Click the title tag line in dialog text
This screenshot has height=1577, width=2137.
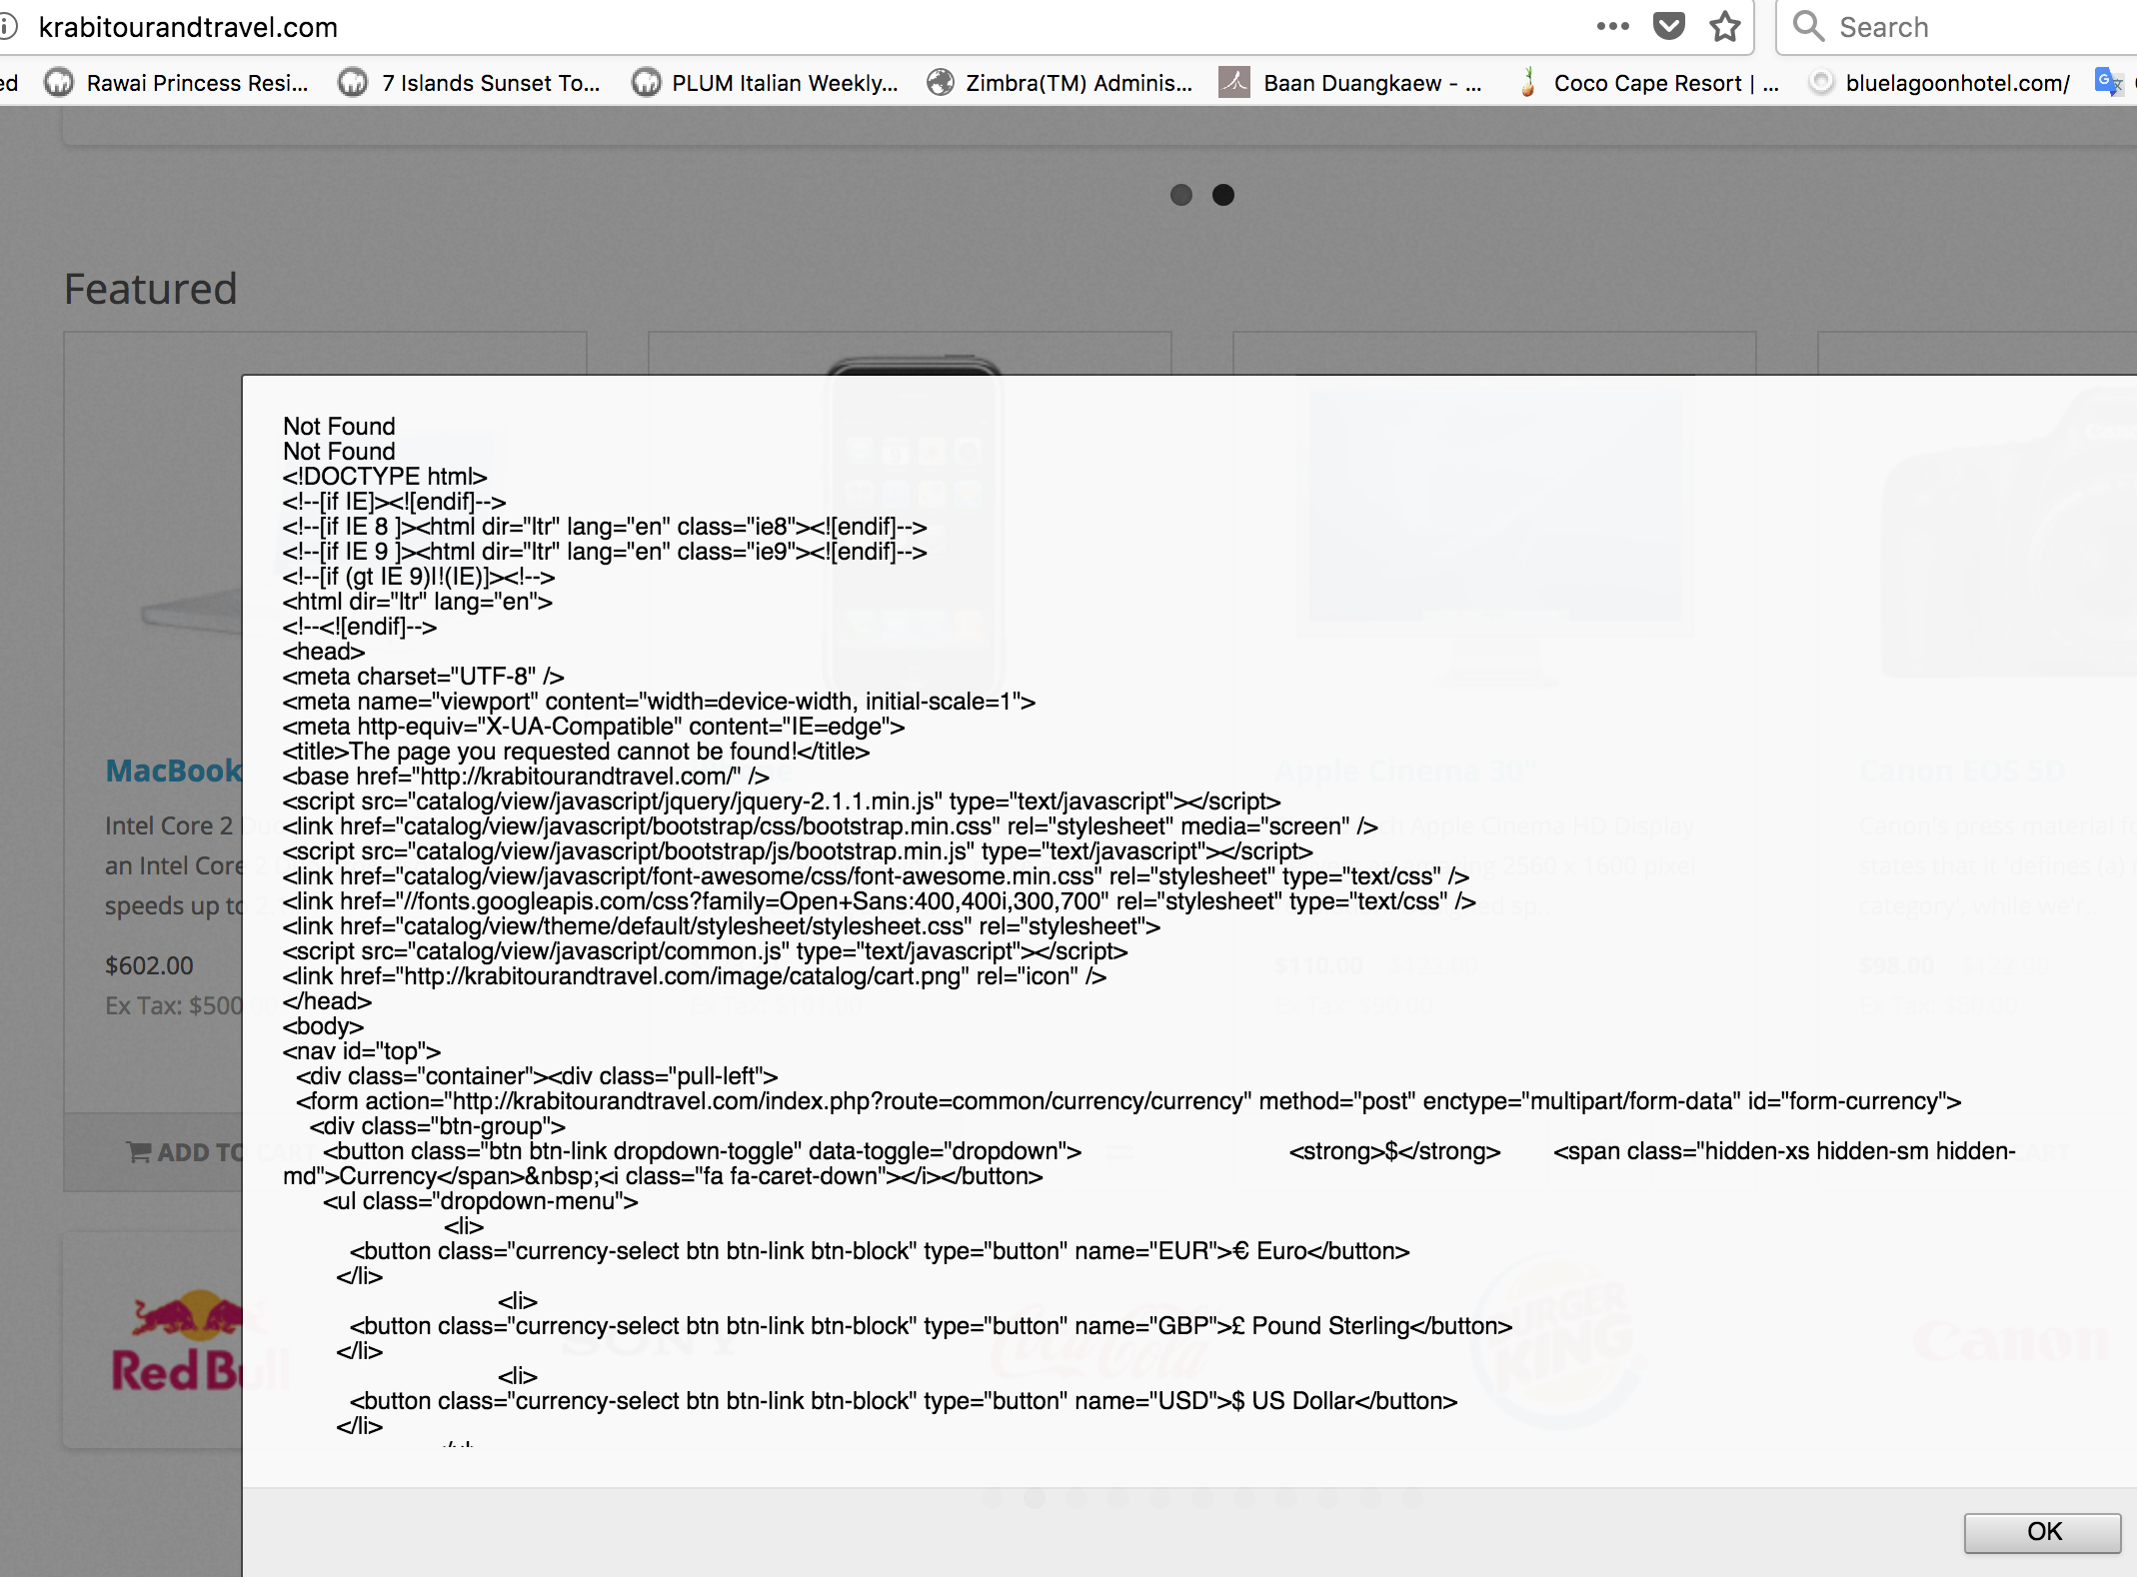click(x=576, y=752)
